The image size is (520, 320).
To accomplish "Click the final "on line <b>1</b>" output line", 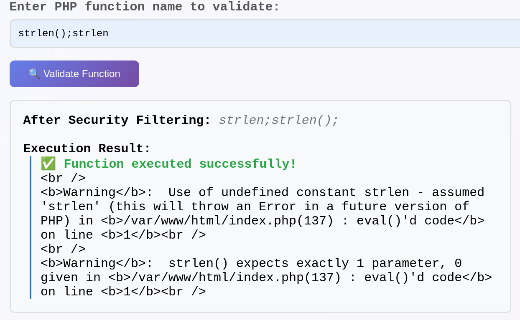I will point(123,292).
